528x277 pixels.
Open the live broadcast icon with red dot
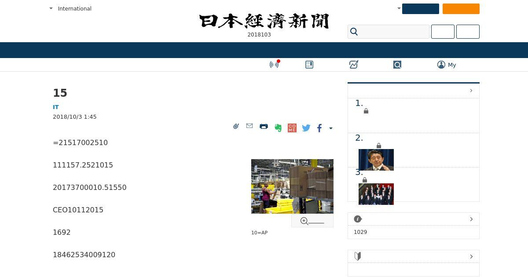point(275,64)
